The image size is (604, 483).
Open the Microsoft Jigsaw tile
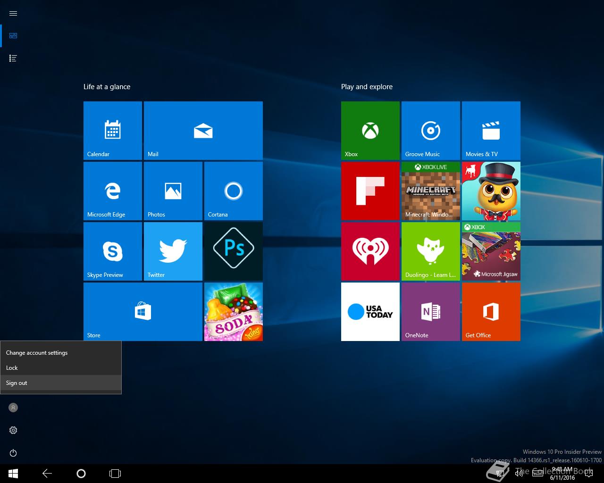click(491, 251)
